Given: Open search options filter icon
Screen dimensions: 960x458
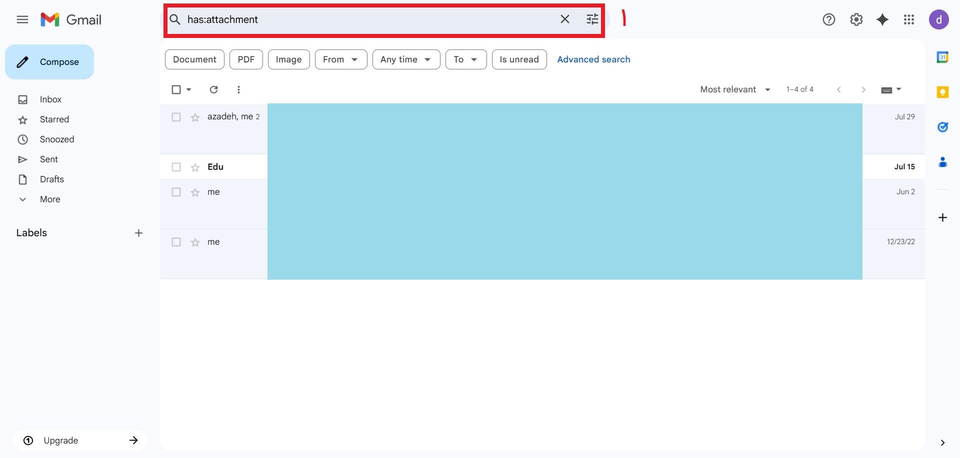Looking at the screenshot, I should point(592,19).
